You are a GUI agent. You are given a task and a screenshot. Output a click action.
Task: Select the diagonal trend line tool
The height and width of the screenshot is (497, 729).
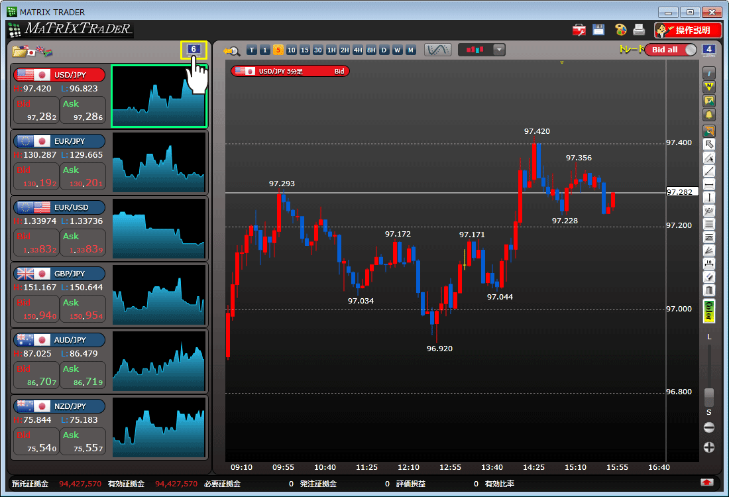709,171
